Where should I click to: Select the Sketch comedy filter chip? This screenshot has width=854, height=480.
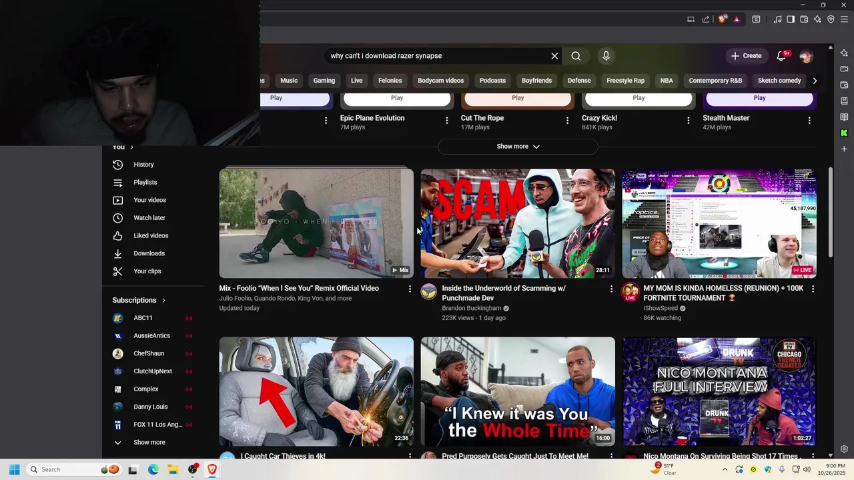tap(779, 81)
